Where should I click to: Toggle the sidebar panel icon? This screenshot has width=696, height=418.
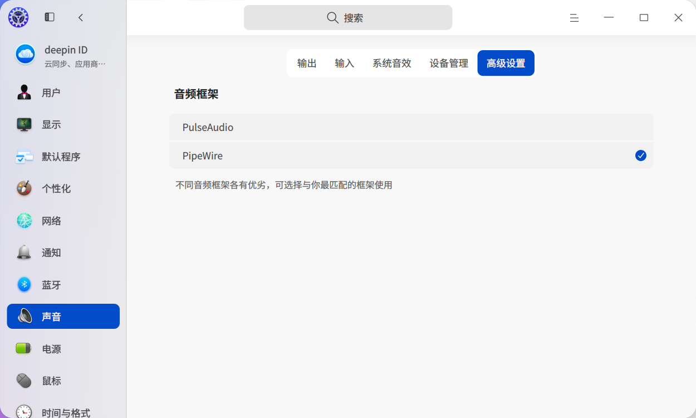pyautogui.click(x=50, y=17)
